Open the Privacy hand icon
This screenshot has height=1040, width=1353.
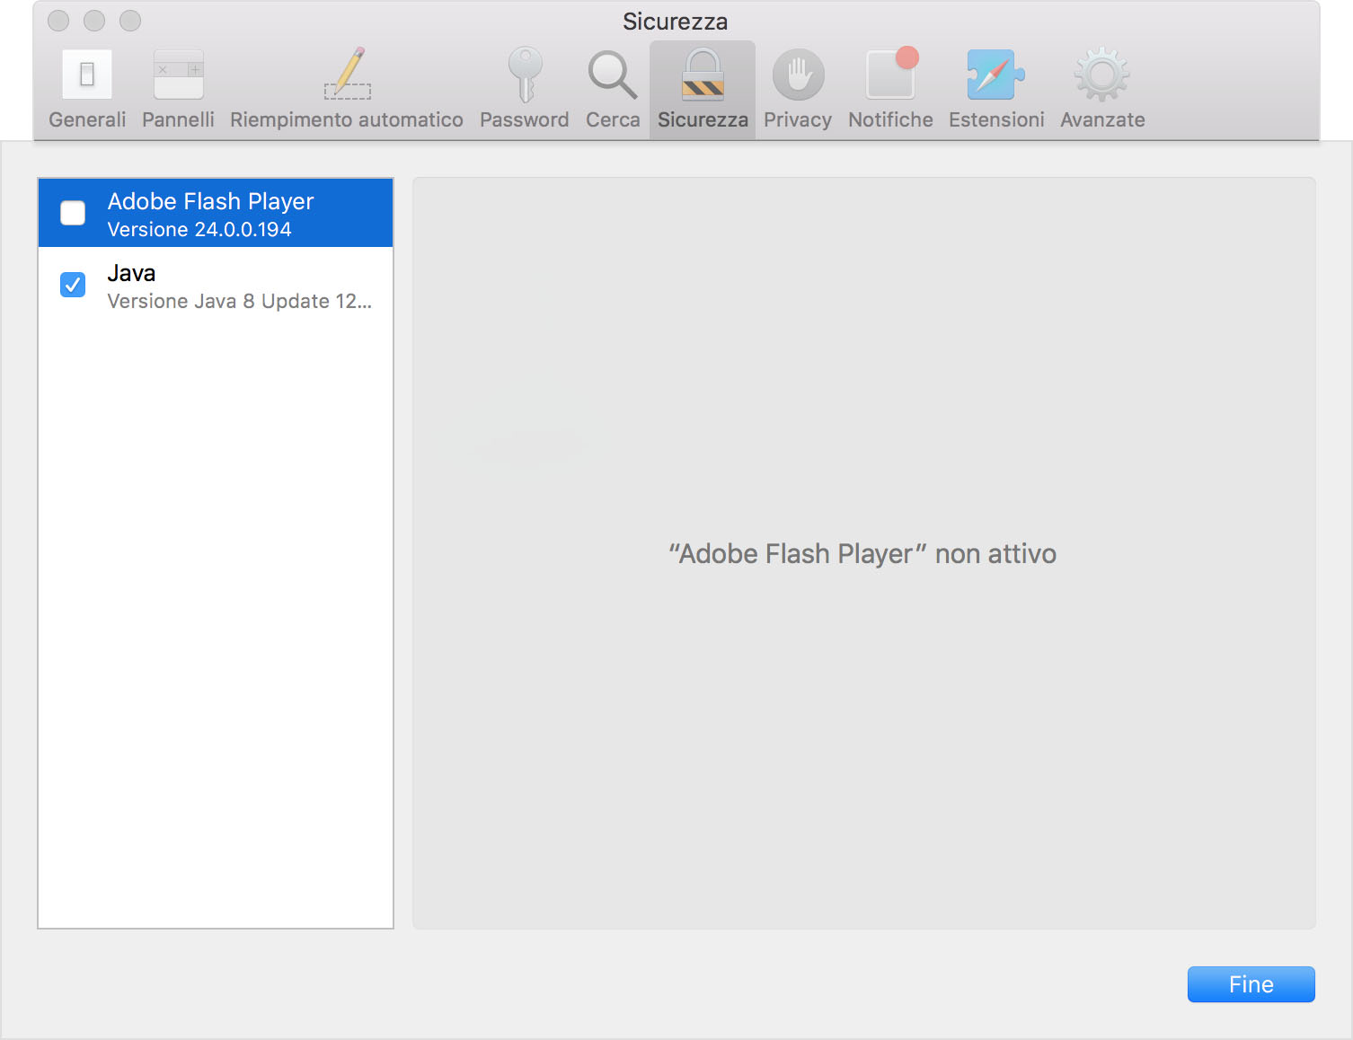click(798, 75)
